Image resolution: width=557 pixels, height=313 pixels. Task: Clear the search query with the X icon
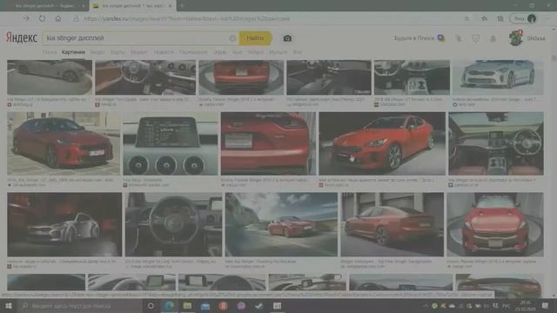click(232, 38)
